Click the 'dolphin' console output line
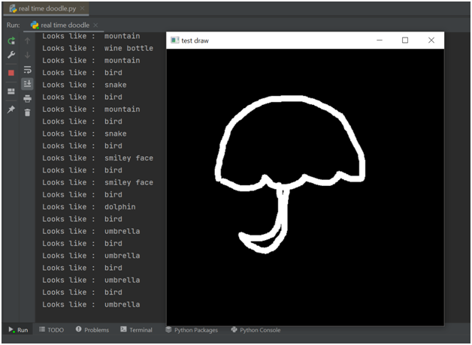 89,207
